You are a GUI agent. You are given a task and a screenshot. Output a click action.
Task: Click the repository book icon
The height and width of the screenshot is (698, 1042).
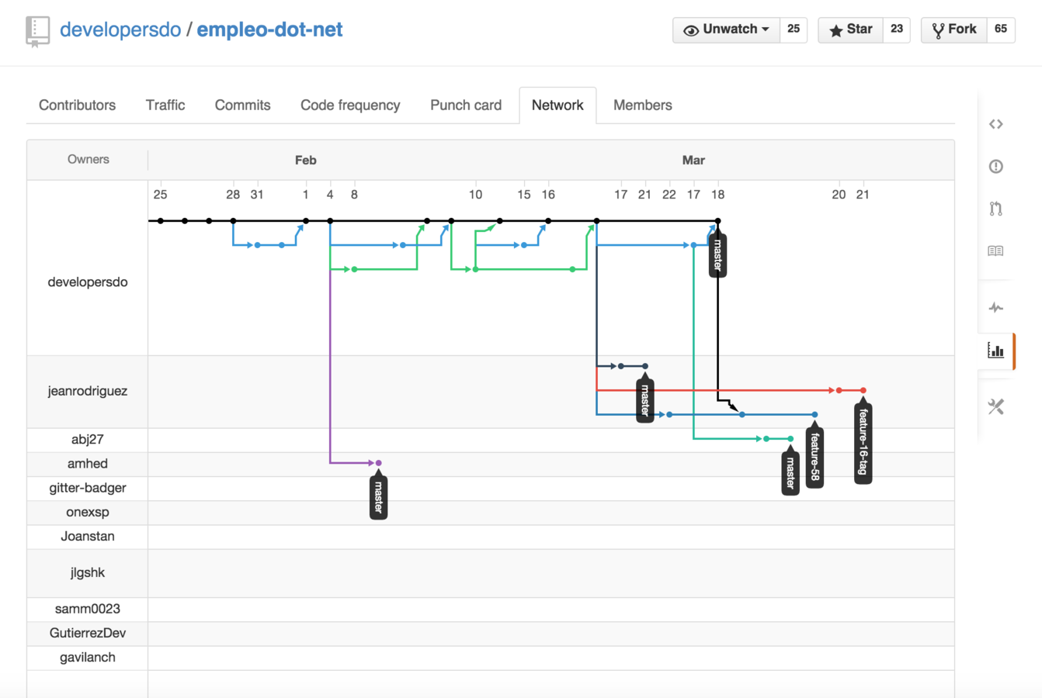tap(37, 32)
